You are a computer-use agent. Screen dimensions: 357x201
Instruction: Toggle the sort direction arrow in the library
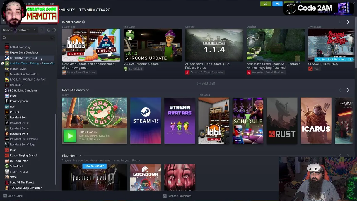(42, 30)
